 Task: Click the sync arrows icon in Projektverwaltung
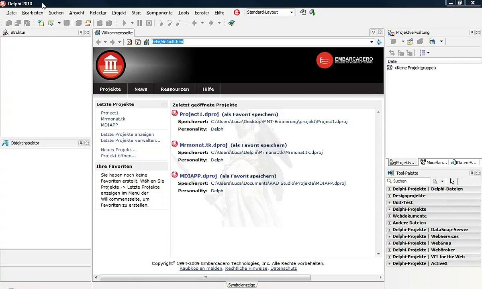[392, 53]
